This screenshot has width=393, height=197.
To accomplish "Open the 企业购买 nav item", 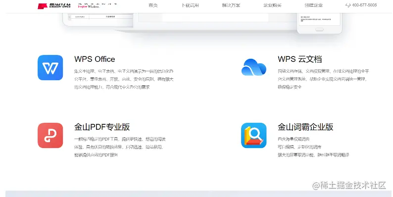I will coord(272,5).
